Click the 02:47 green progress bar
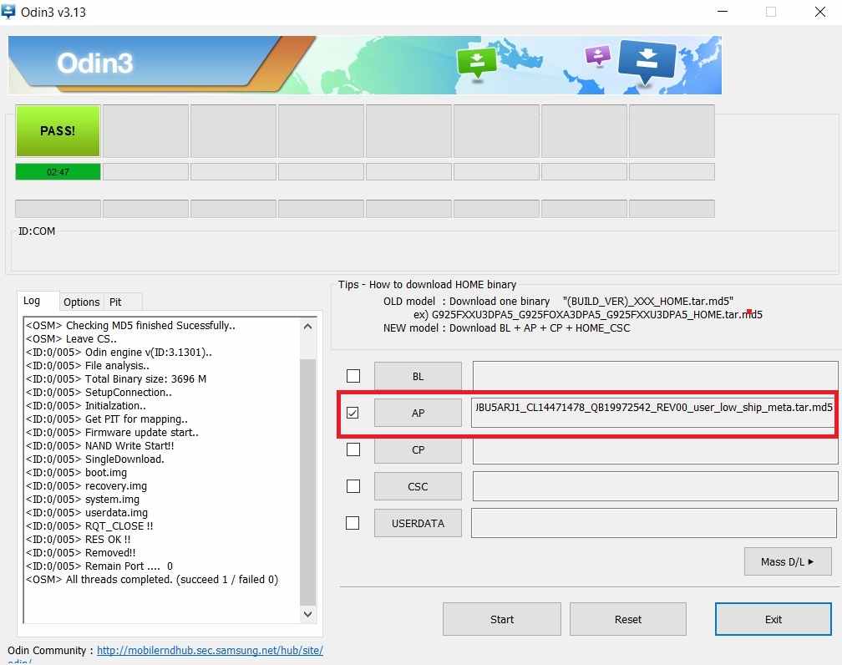The width and height of the screenshot is (842, 665). [x=58, y=172]
